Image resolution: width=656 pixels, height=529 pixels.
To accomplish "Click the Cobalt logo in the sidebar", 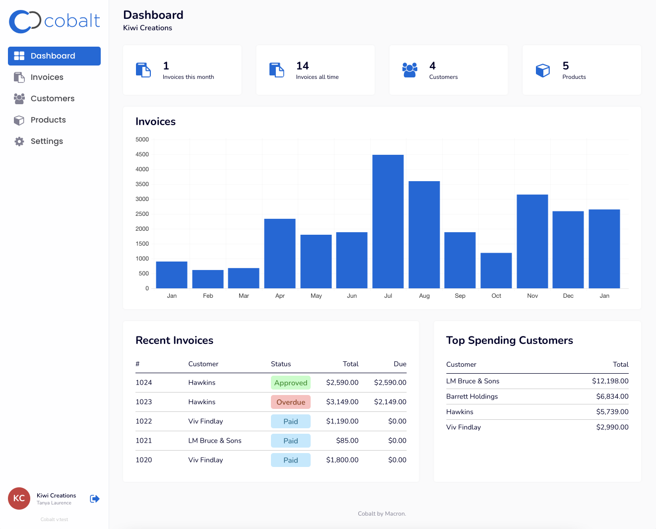I will pos(55,21).
